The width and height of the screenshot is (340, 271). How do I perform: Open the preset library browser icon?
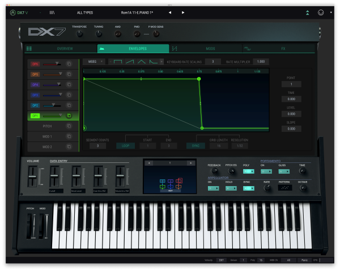point(52,12)
